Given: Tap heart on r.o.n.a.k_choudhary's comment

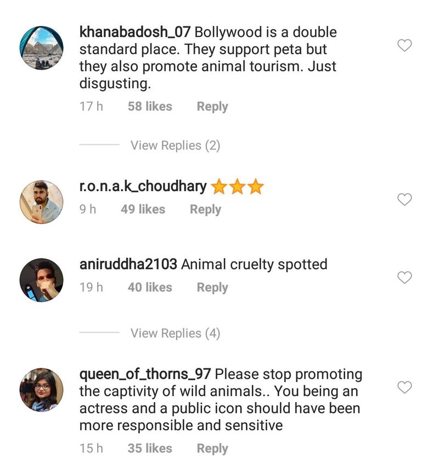Looking at the screenshot, I should pyautogui.click(x=404, y=200).
